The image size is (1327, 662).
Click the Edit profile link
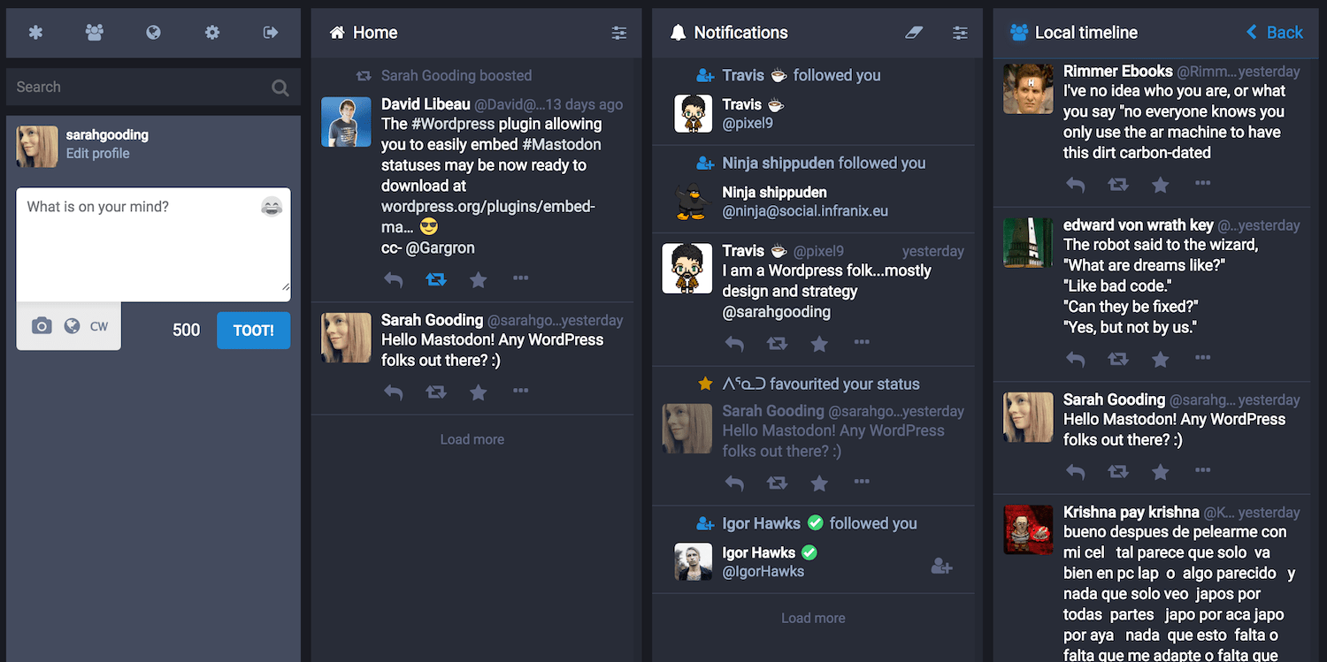tap(97, 154)
